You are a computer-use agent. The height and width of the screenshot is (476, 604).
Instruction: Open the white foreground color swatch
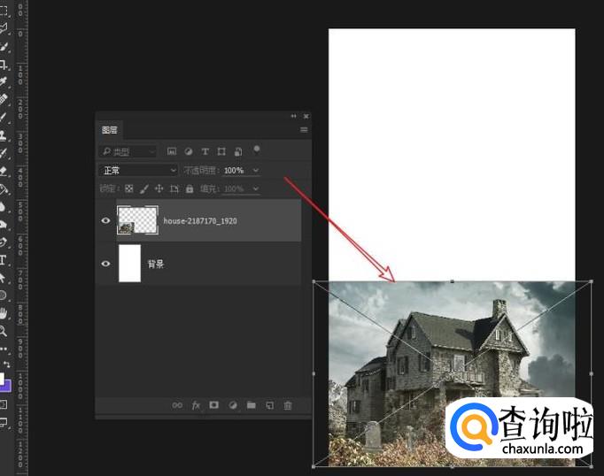2,379
